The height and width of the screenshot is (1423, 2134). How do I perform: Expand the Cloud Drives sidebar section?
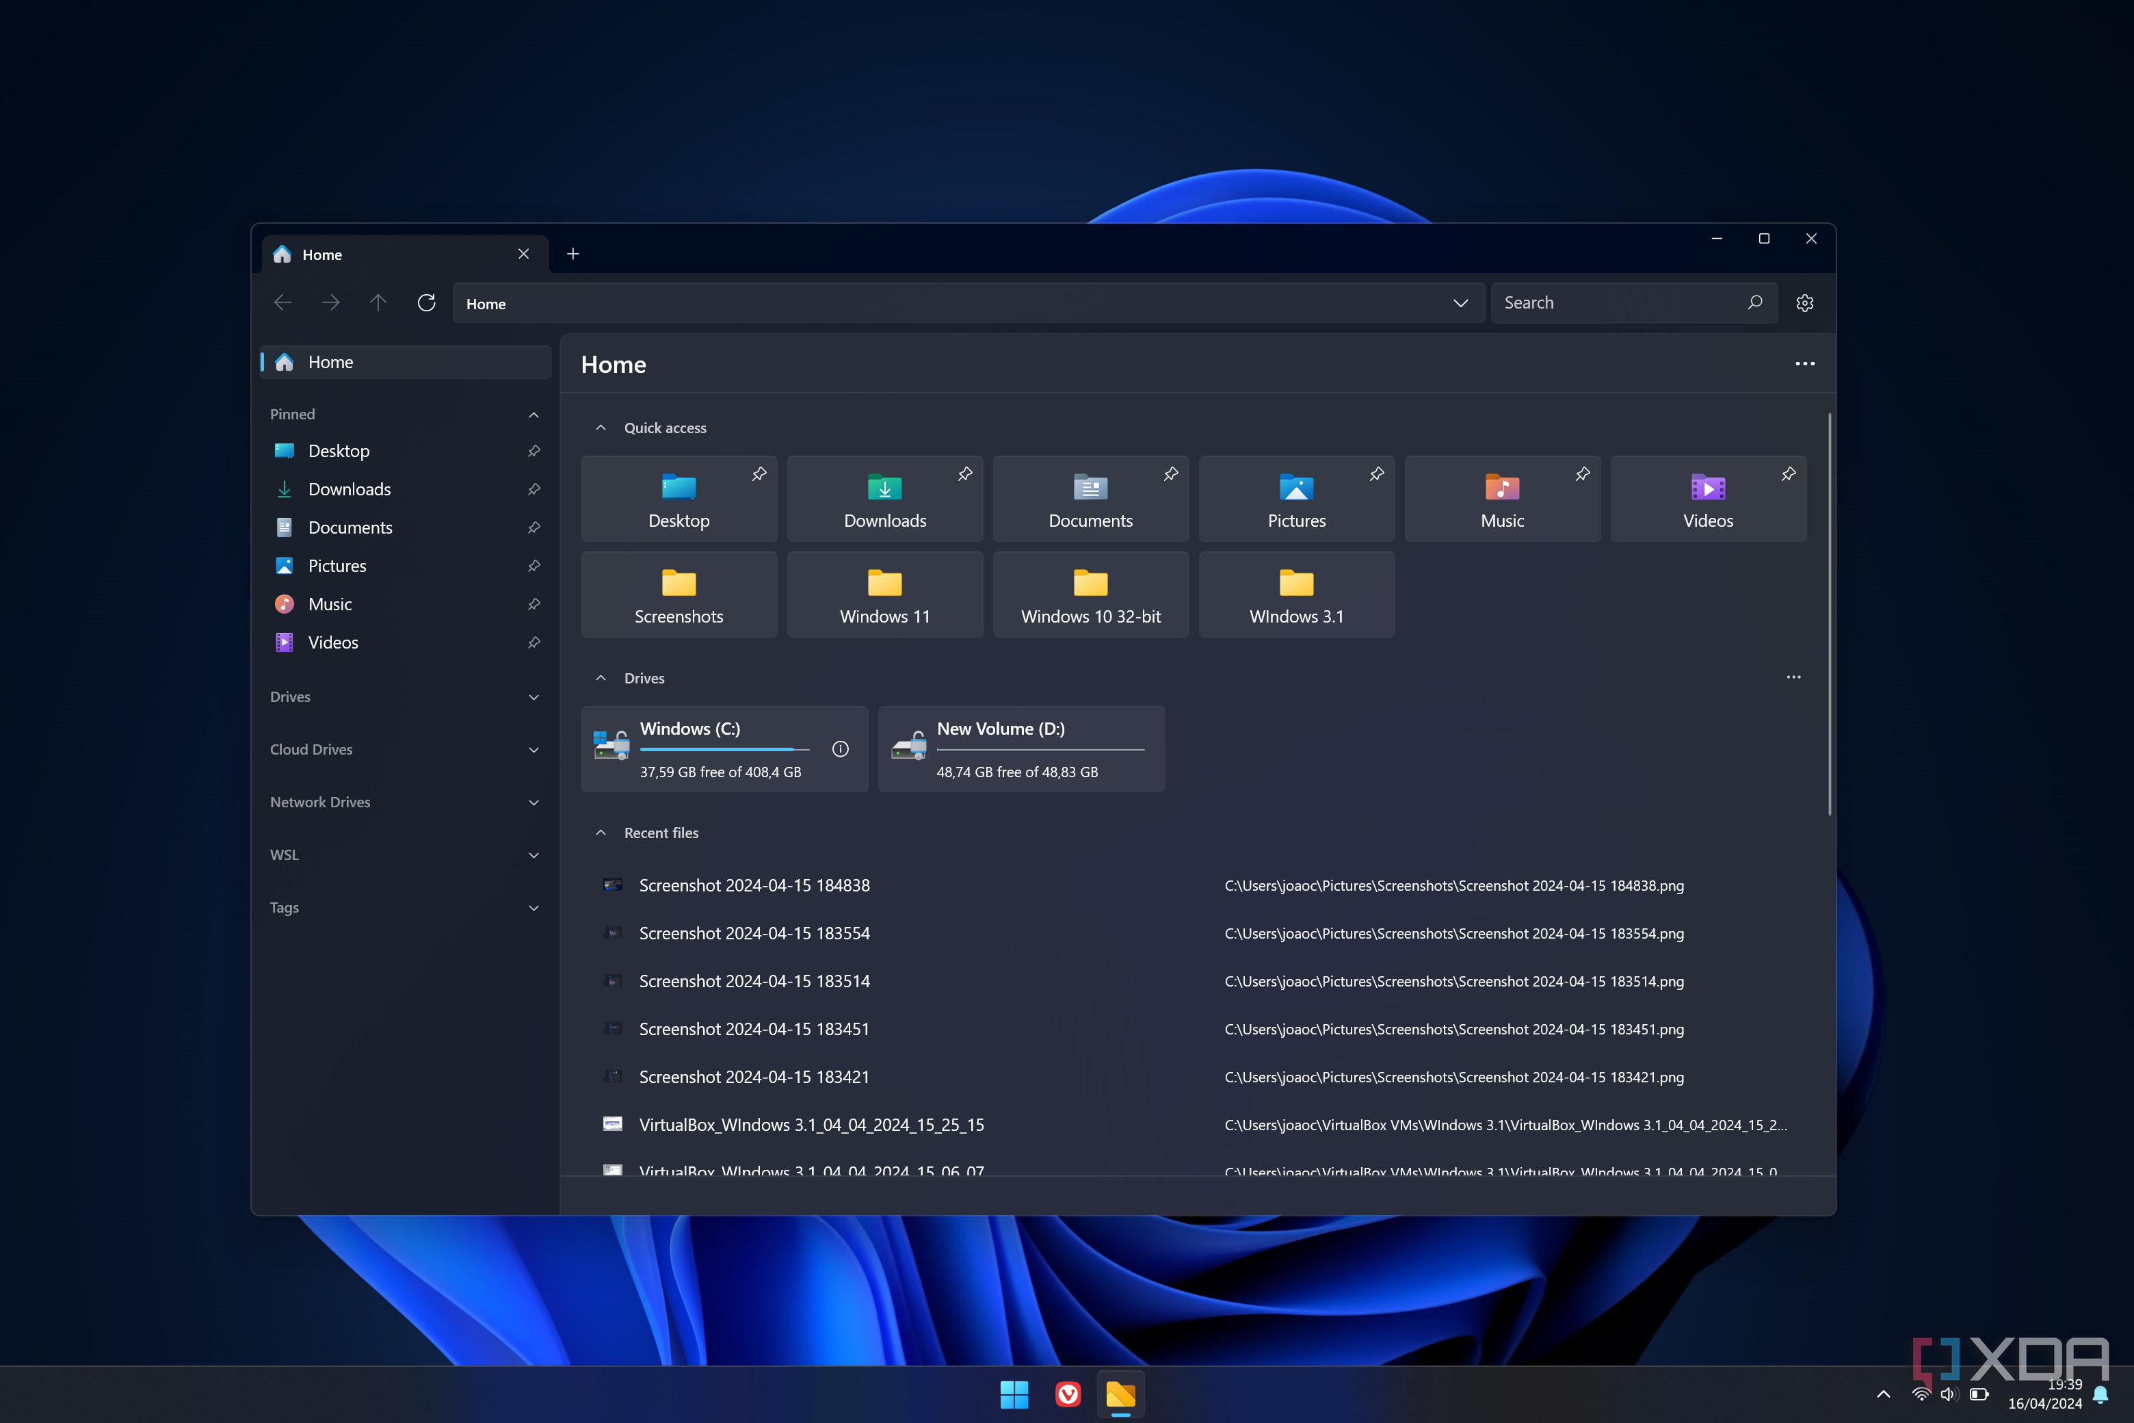(x=533, y=750)
